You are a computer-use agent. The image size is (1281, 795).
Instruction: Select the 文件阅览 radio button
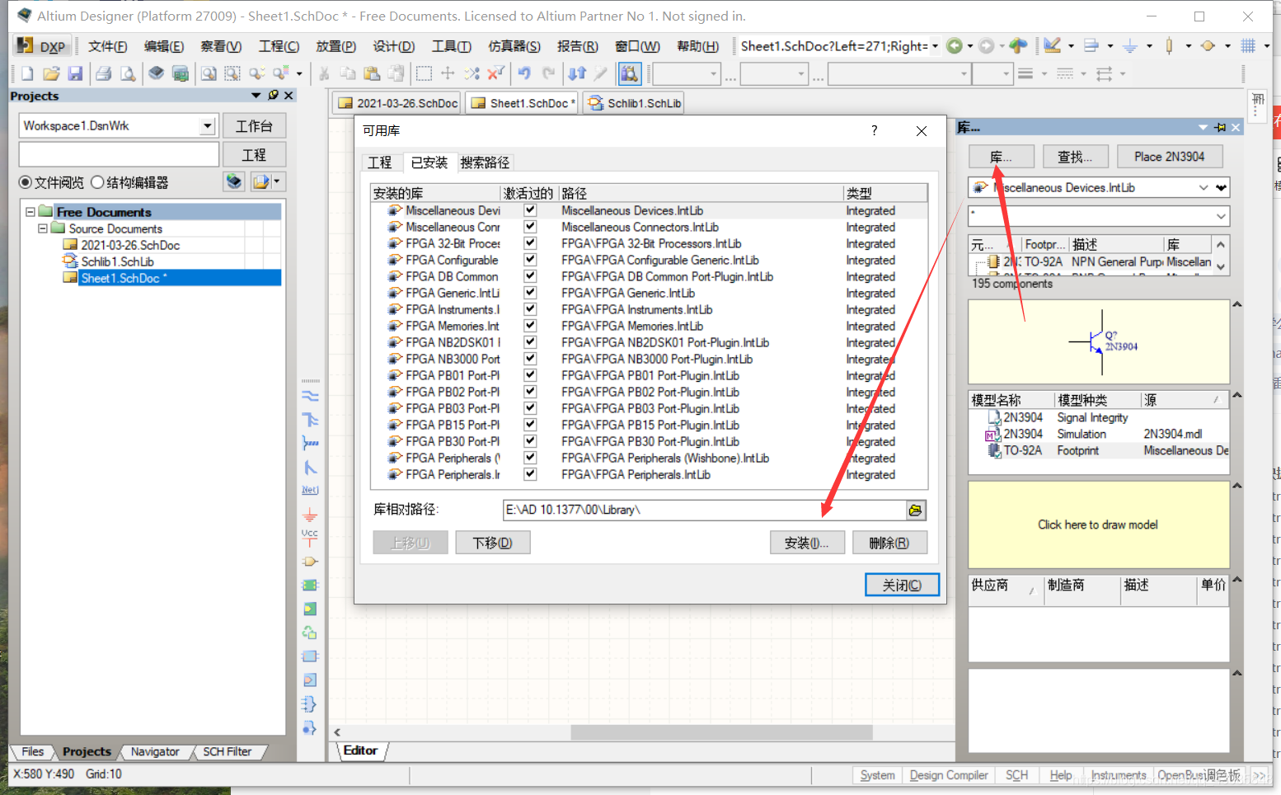pyautogui.click(x=26, y=182)
